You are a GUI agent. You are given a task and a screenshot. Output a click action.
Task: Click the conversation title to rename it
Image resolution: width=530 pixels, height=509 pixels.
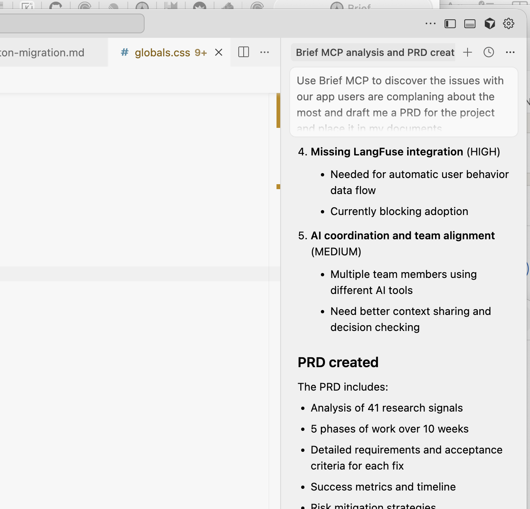(373, 52)
